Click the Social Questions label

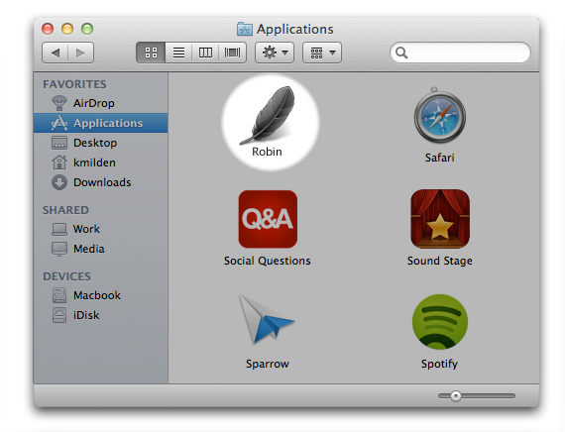[267, 261]
